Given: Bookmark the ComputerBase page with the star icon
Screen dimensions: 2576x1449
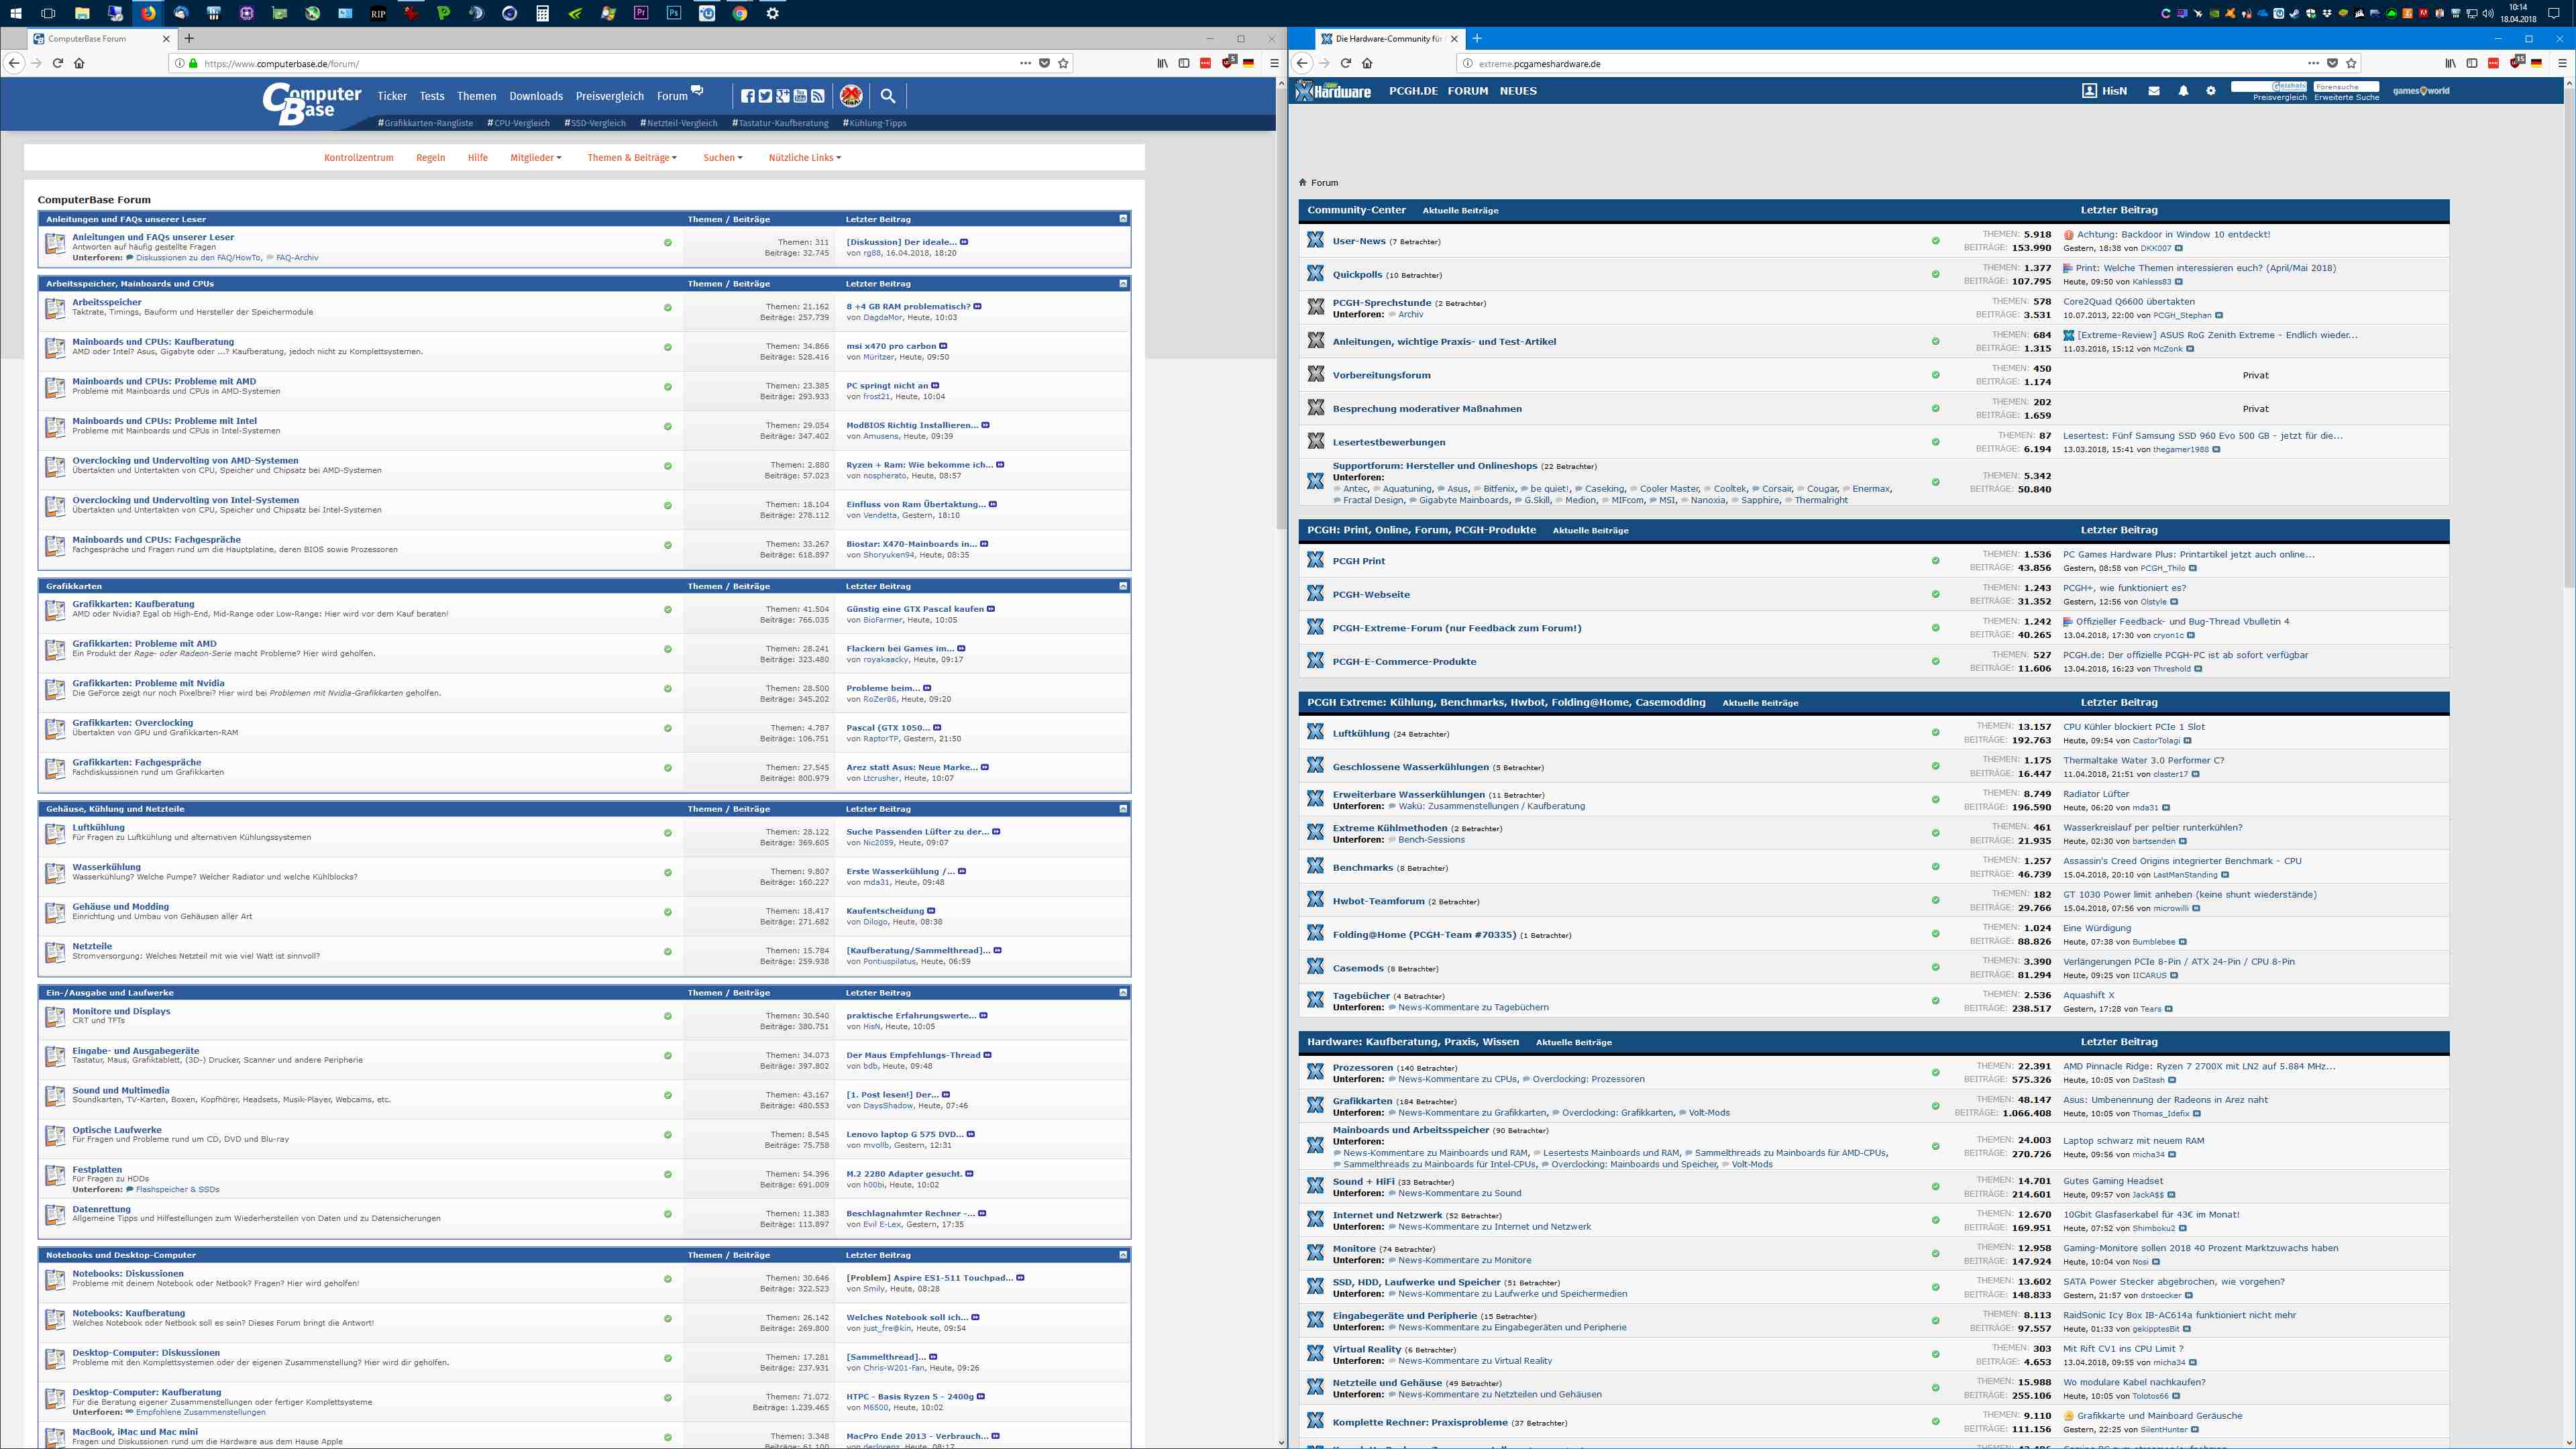Looking at the screenshot, I should pos(1064,63).
